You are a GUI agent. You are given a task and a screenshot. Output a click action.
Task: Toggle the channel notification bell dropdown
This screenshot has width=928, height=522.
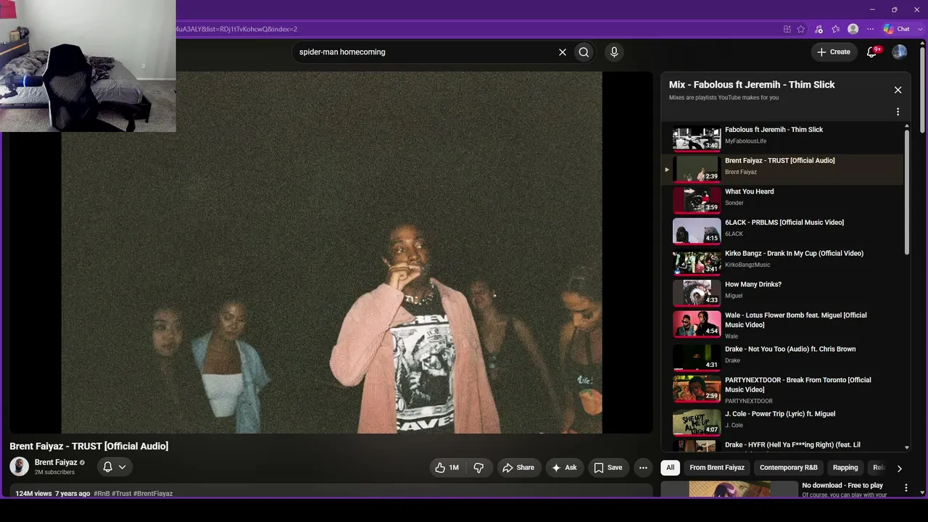pos(114,467)
